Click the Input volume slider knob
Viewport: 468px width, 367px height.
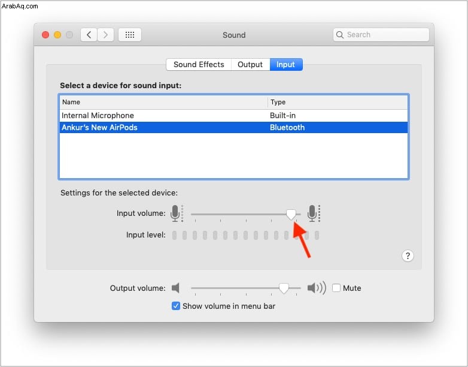[x=291, y=214]
